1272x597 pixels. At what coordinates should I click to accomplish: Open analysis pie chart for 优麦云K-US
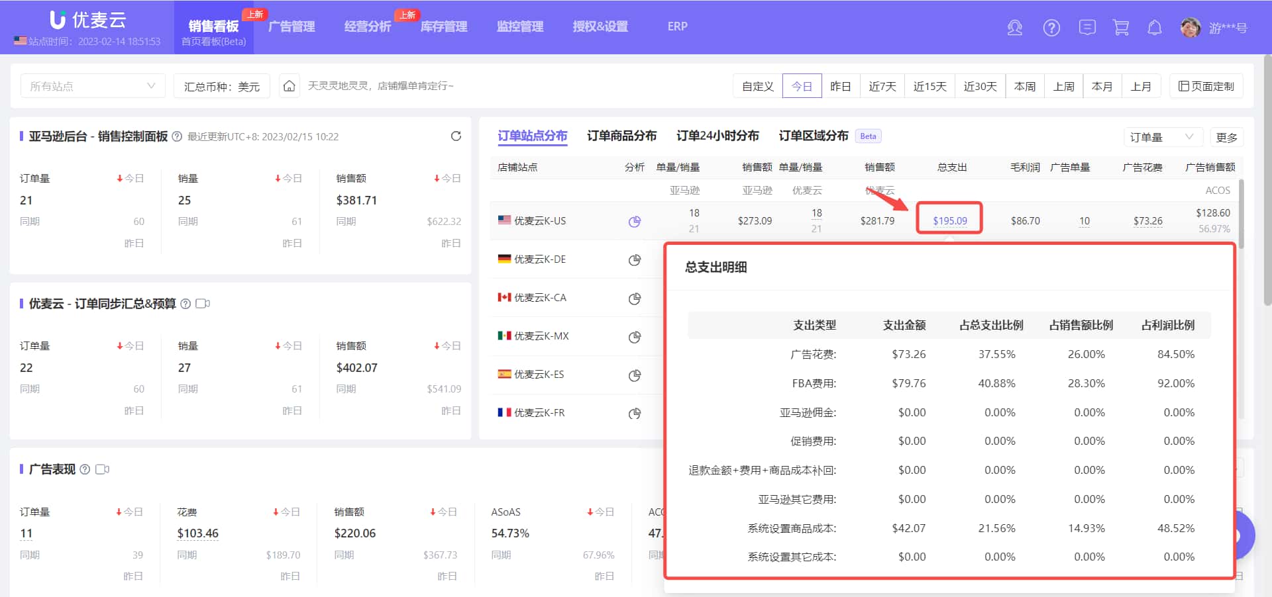tap(635, 221)
